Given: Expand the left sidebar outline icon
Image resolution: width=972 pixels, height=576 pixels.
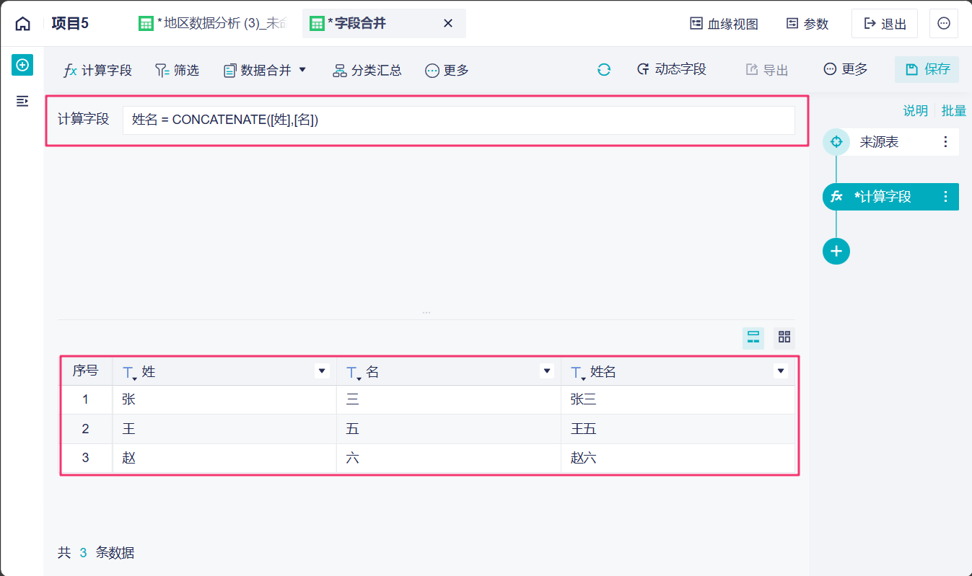Looking at the screenshot, I should pyautogui.click(x=22, y=101).
